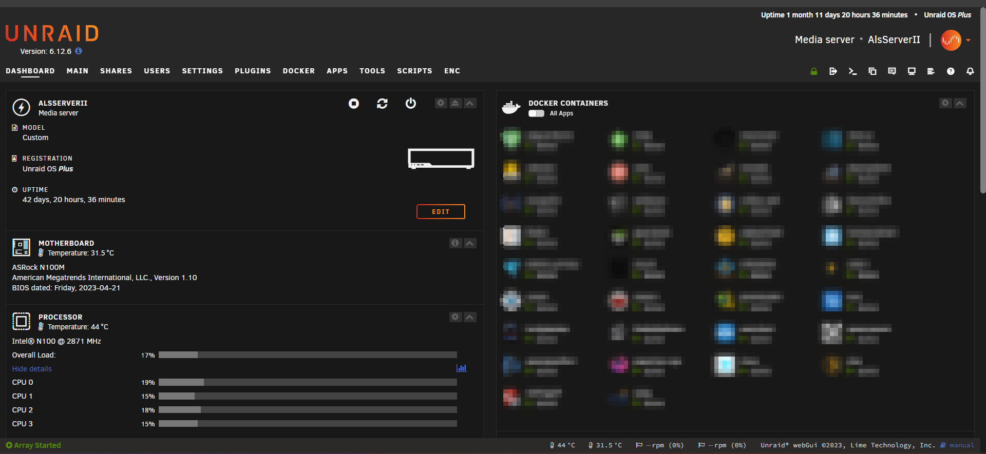Collapse the Motherboard tile chevron
Screen dimensions: 986x454
pyautogui.click(x=470, y=243)
